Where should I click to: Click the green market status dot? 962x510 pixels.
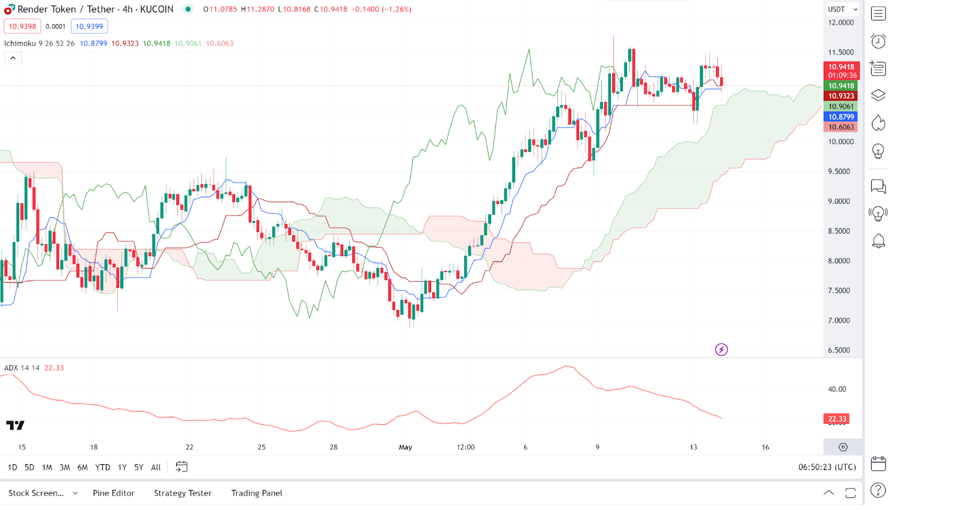pos(188,9)
